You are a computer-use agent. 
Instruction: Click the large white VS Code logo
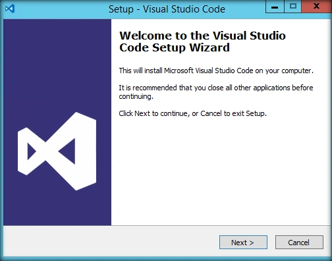click(x=57, y=151)
